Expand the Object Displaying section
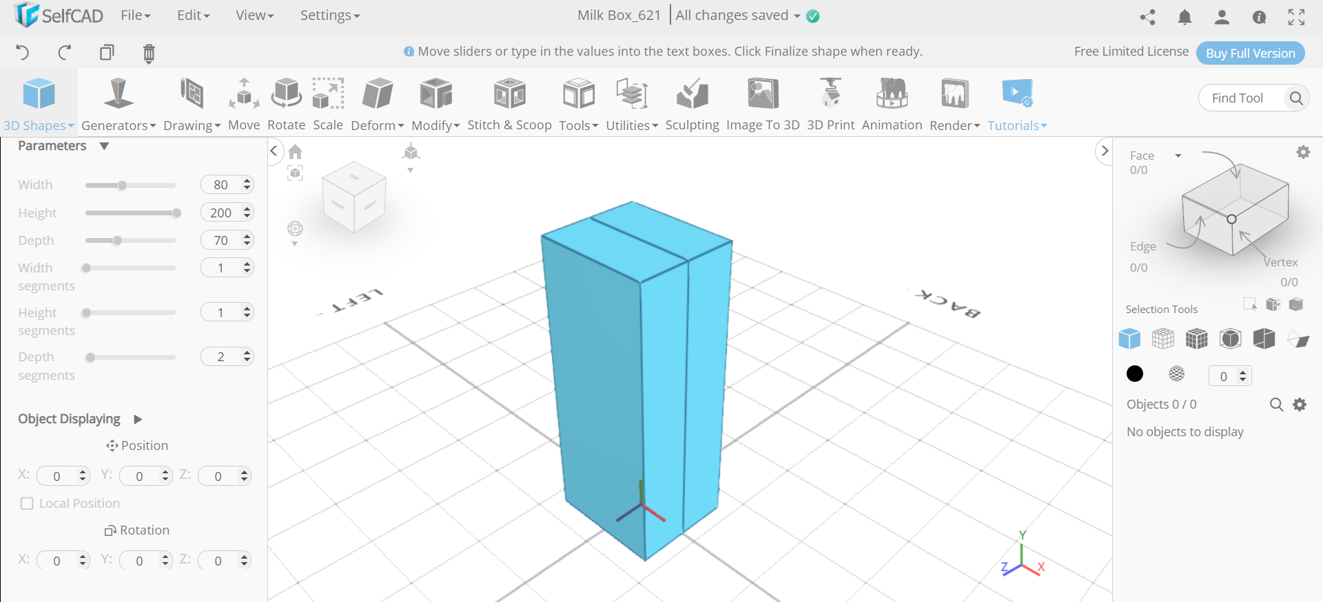This screenshot has height=602, width=1323. coord(138,419)
